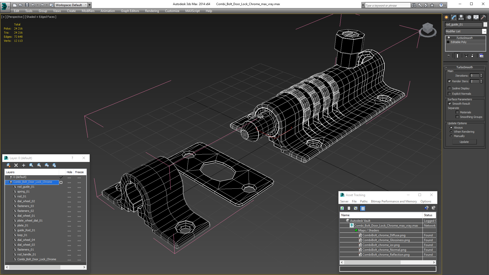This screenshot has height=275, width=489.
Task: Click the TurboSmooth Update button
Action: (x=464, y=142)
